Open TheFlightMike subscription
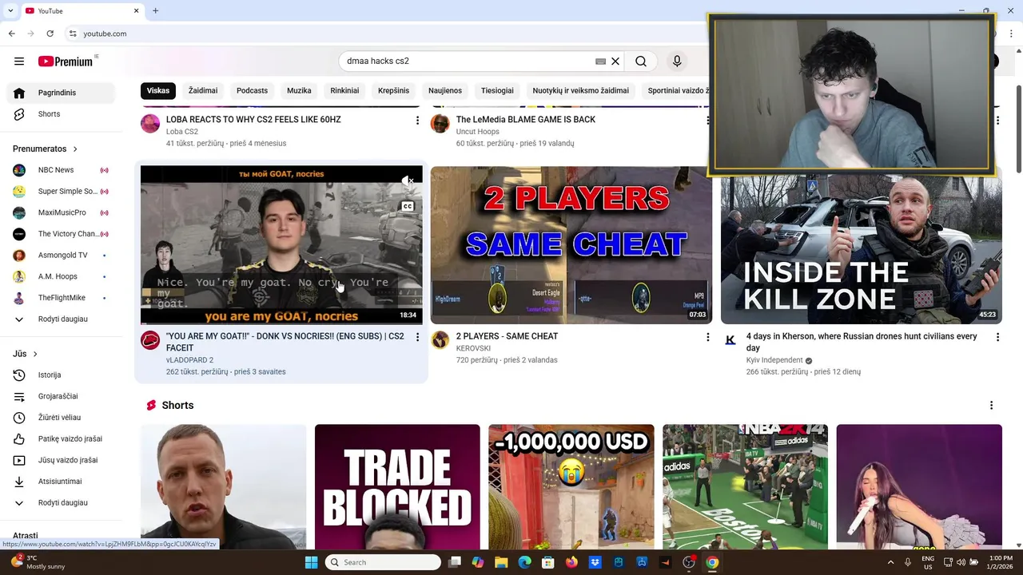 pyautogui.click(x=61, y=298)
